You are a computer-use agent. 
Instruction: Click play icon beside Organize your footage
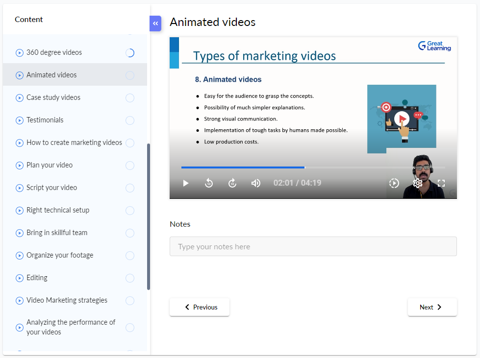point(19,256)
